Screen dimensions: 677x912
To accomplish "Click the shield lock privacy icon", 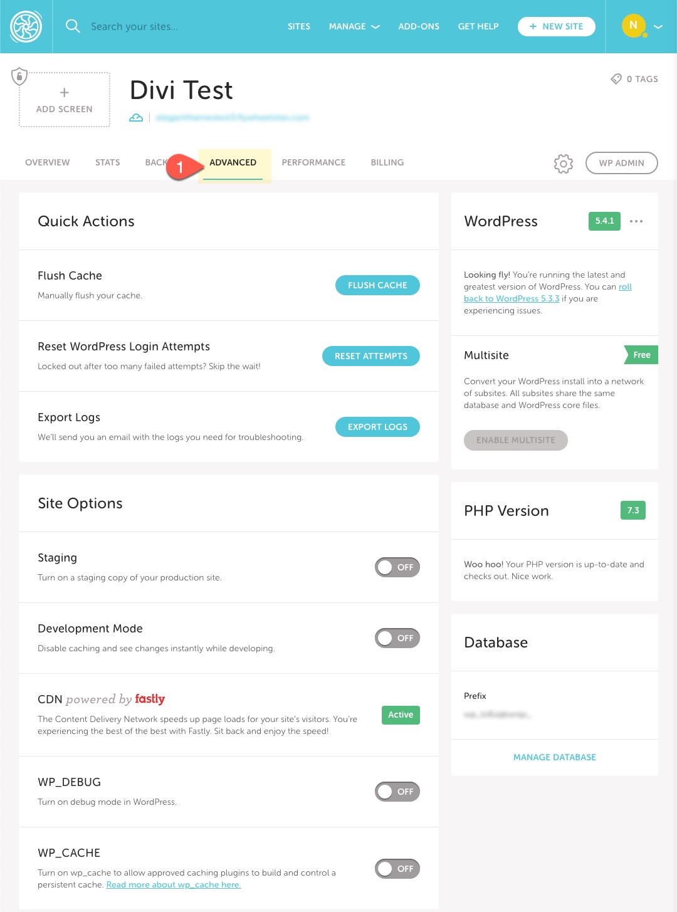I will [x=19, y=76].
